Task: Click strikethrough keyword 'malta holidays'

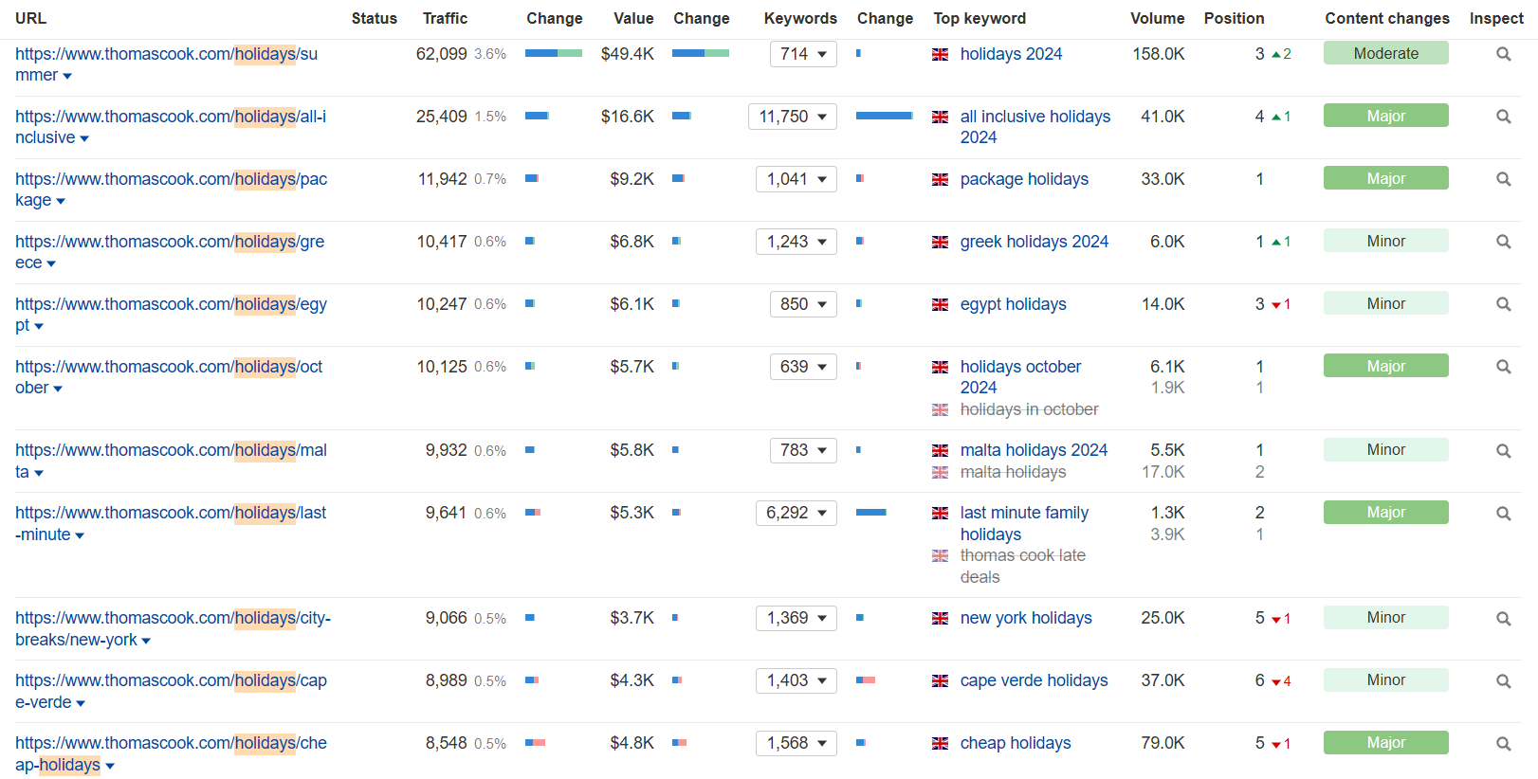Action: [1013, 472]
